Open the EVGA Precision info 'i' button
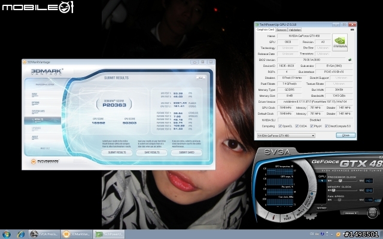Screen dimensions: 383x239 (273, 217)
